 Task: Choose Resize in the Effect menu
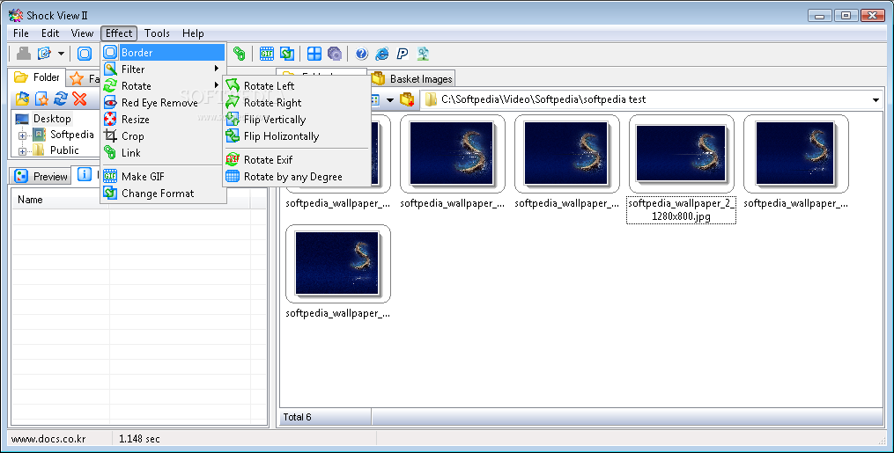tap(164, 119)
